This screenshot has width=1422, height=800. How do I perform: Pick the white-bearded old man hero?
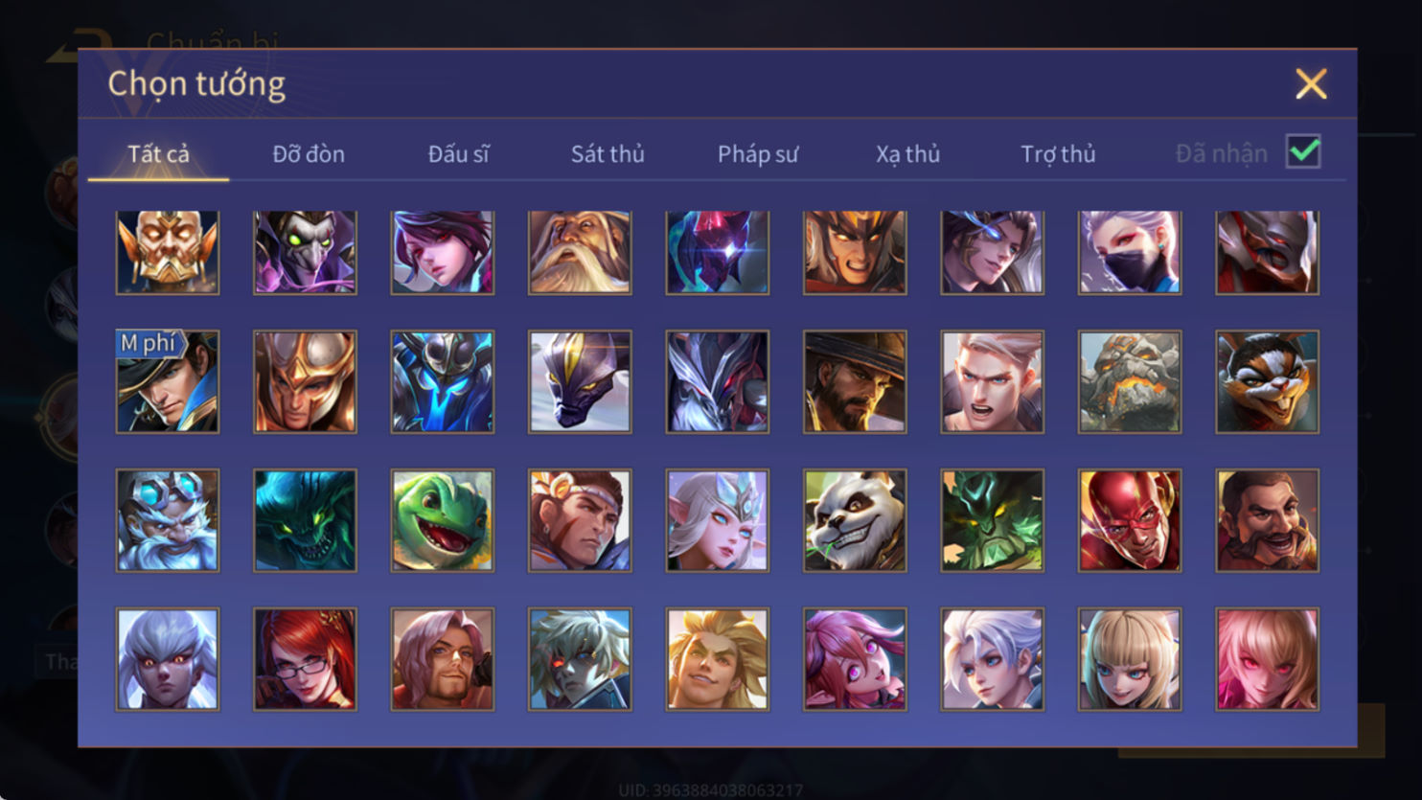pyautogui.click(x=580, y=252)
